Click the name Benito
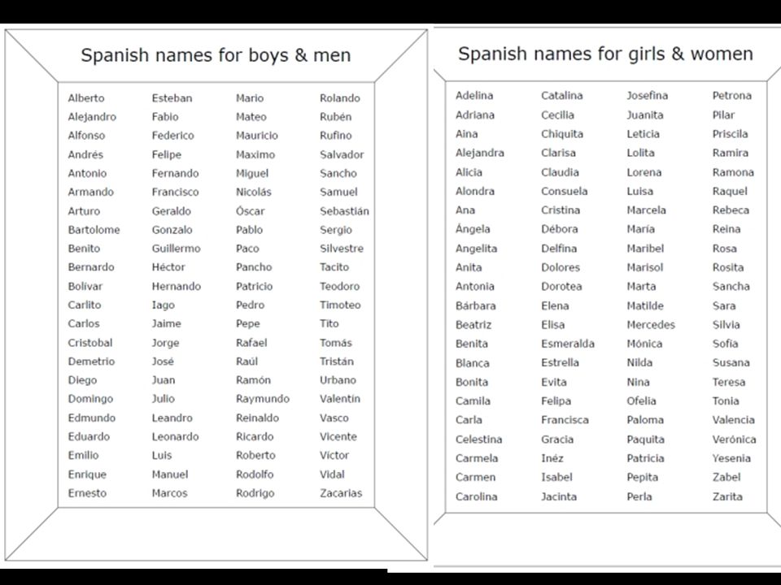This screenshot has height=585, width=781. click(x=84, y=249)
